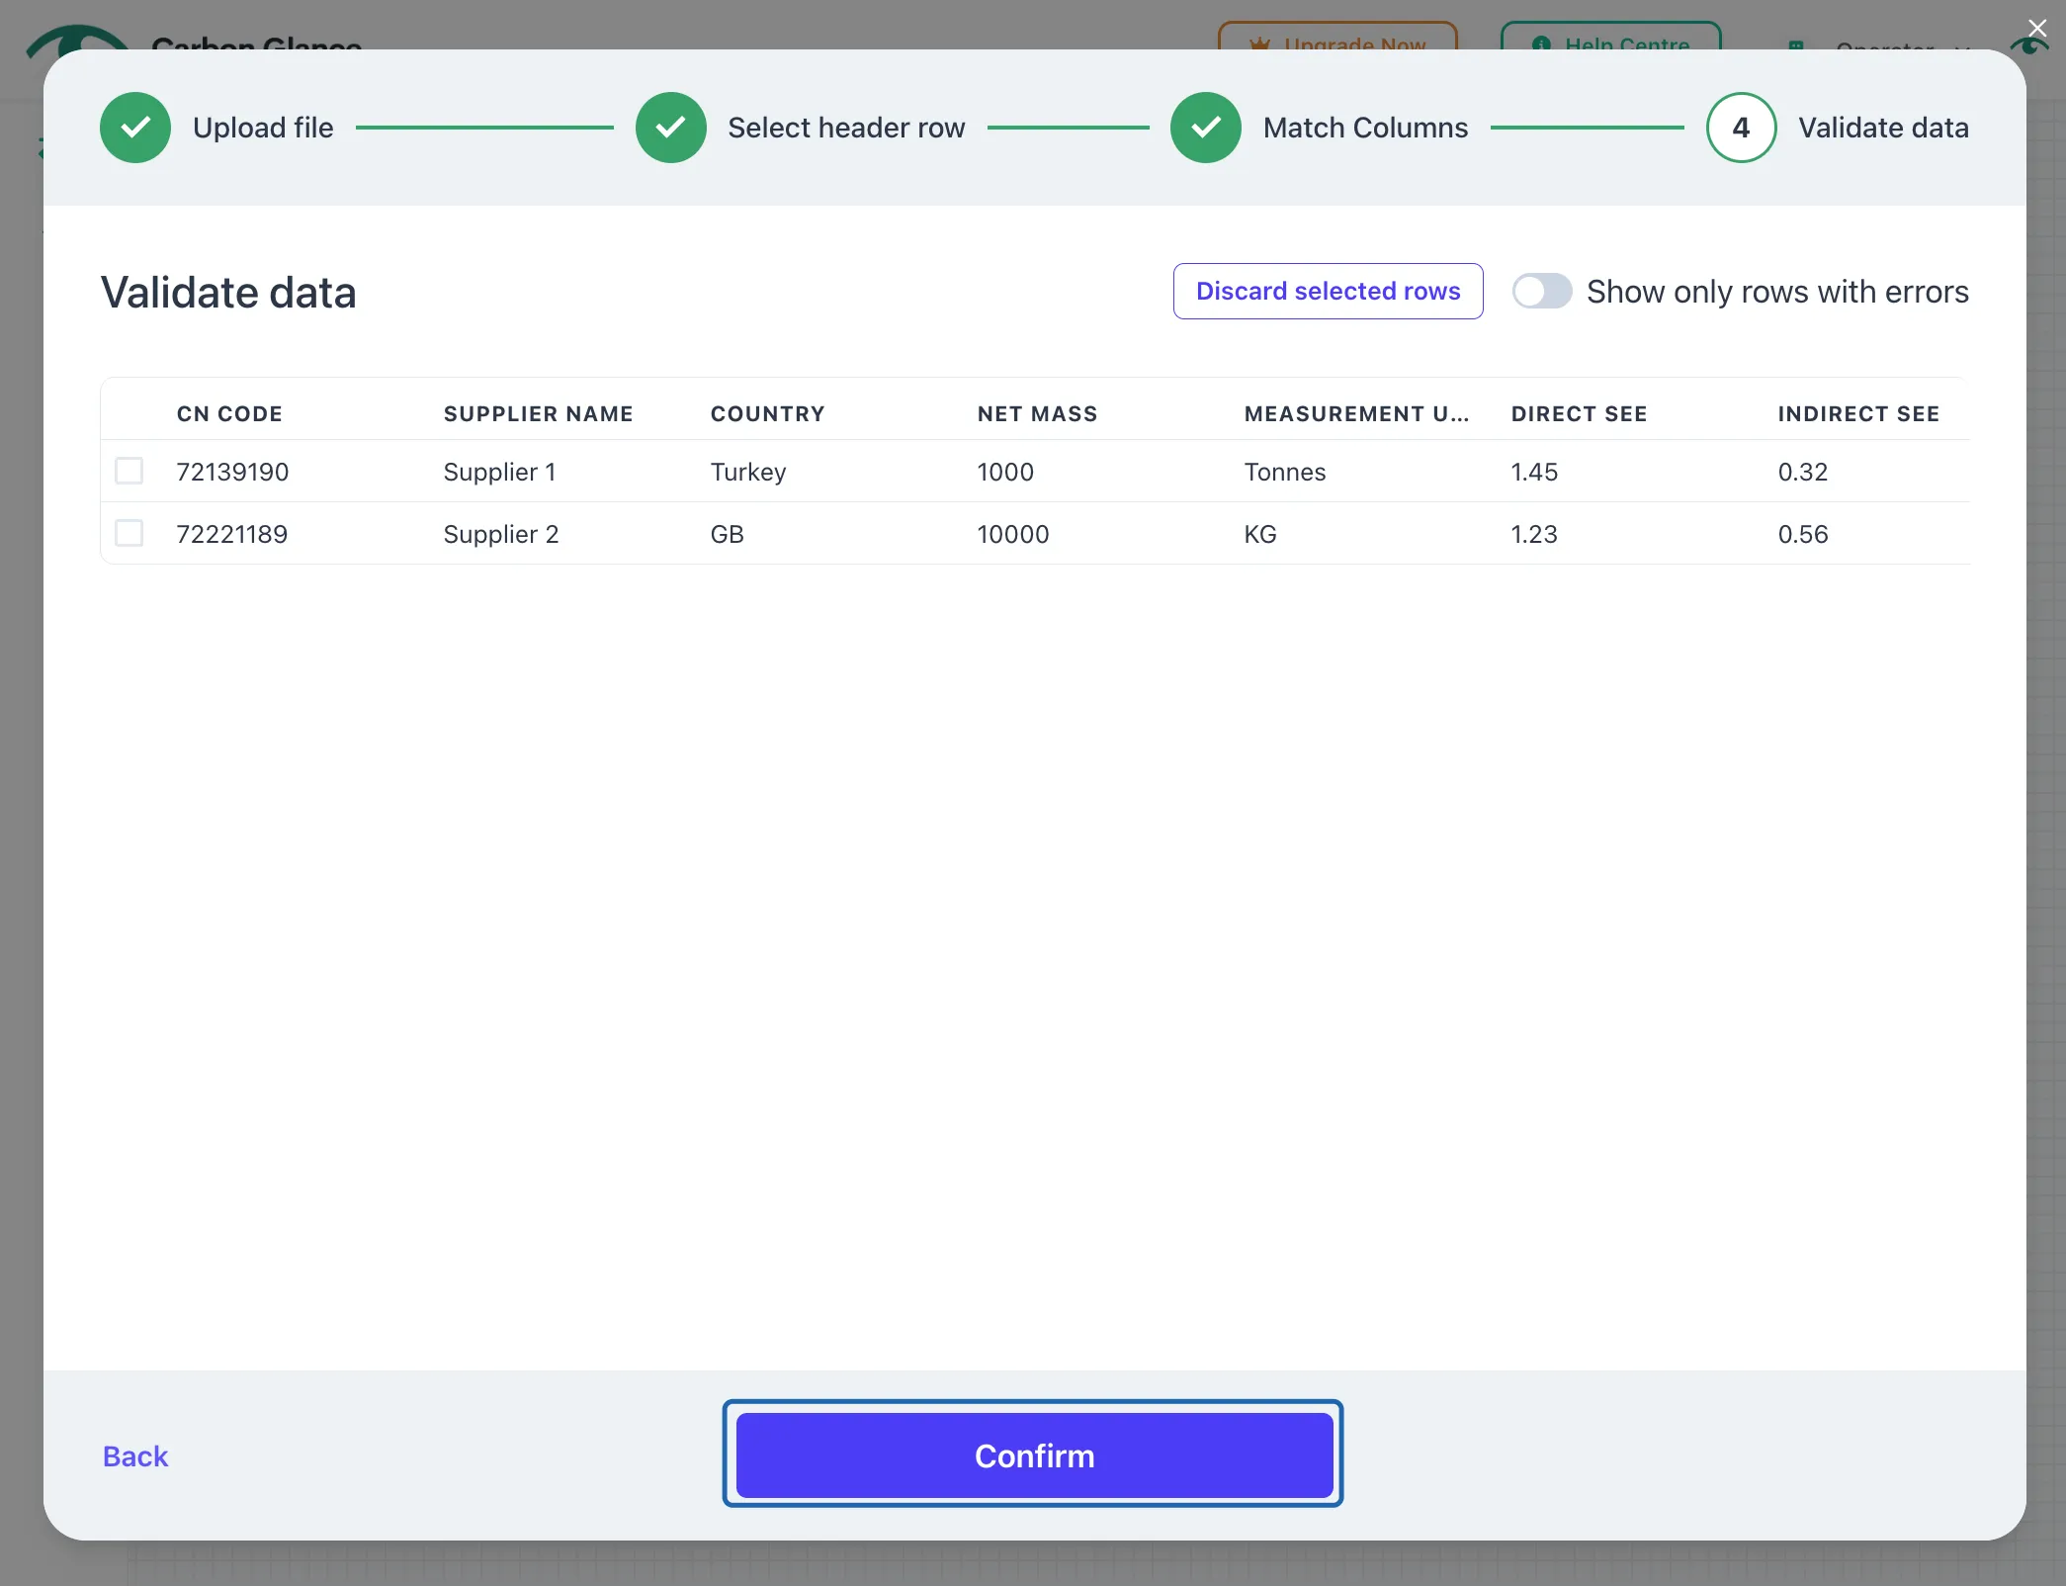Select the Validate data step label

[1883, 128]
